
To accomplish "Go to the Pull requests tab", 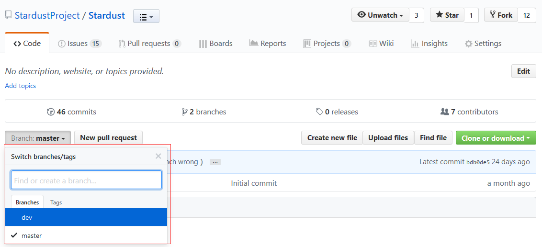I will (149, 44).
